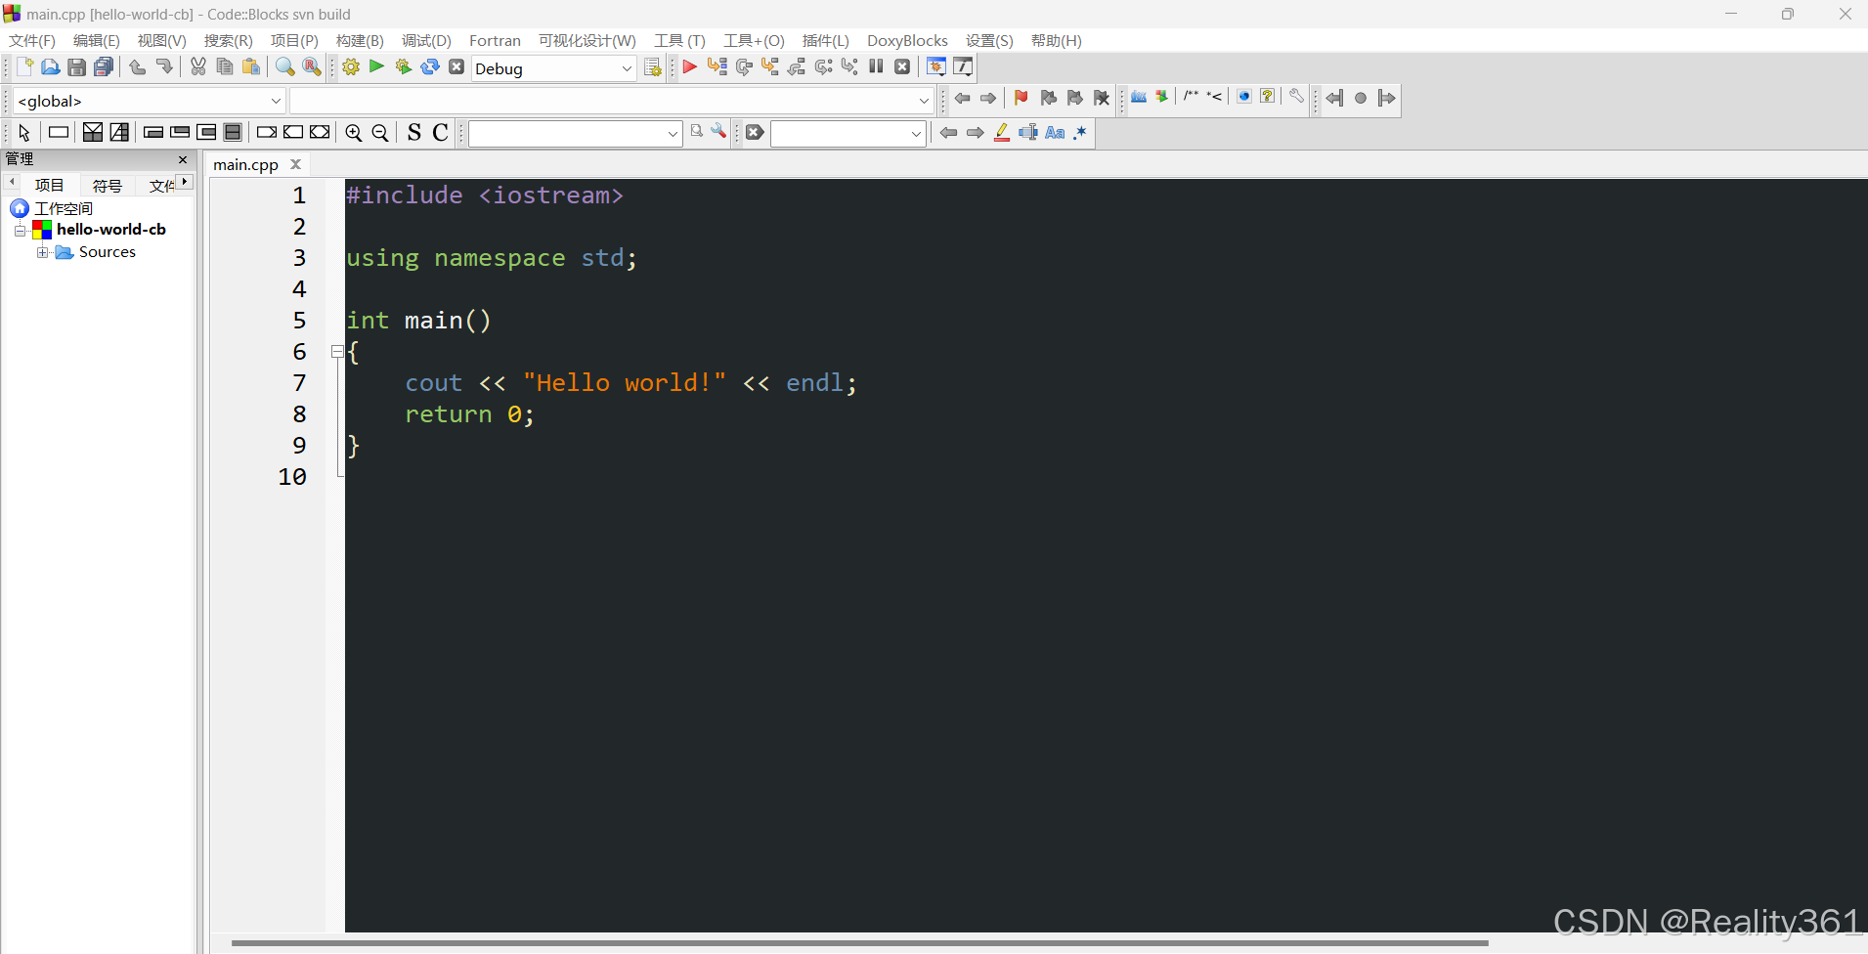Collapse the main() code fold marker
1868x954 pixels.
[336, 352]
